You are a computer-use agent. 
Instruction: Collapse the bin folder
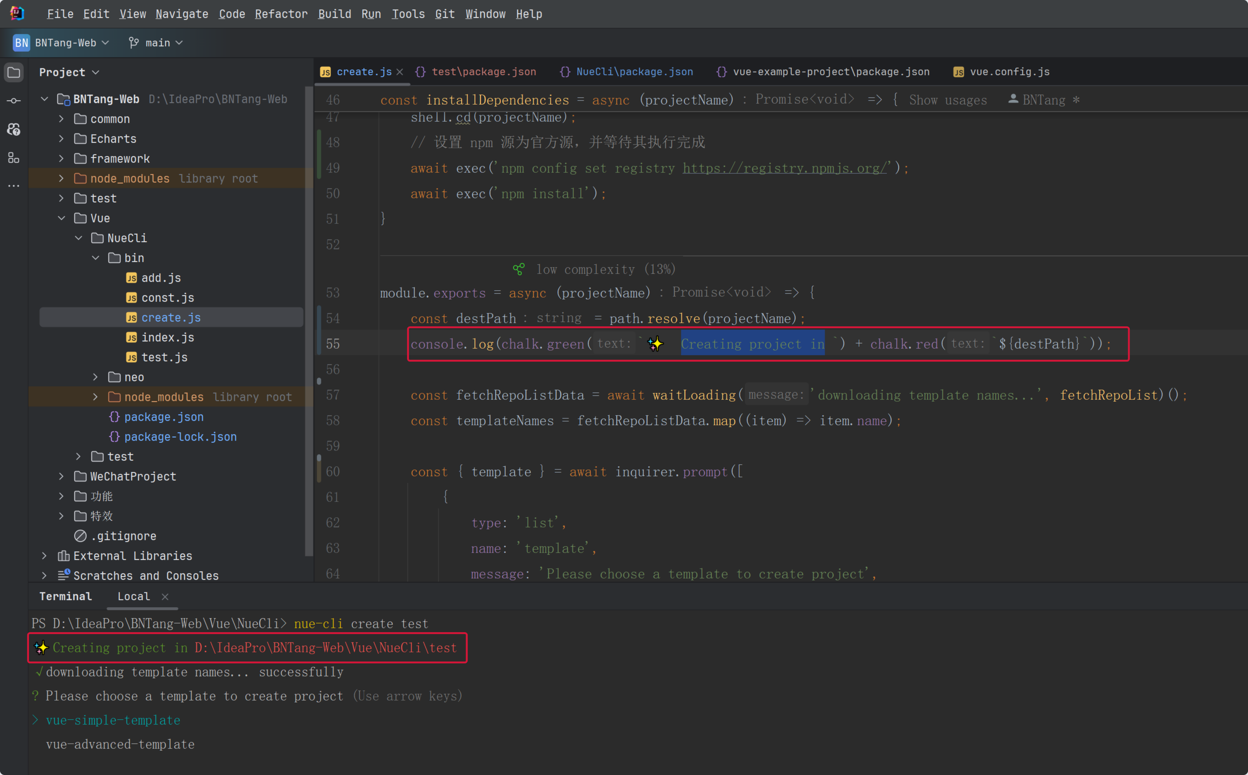[96, 258]
